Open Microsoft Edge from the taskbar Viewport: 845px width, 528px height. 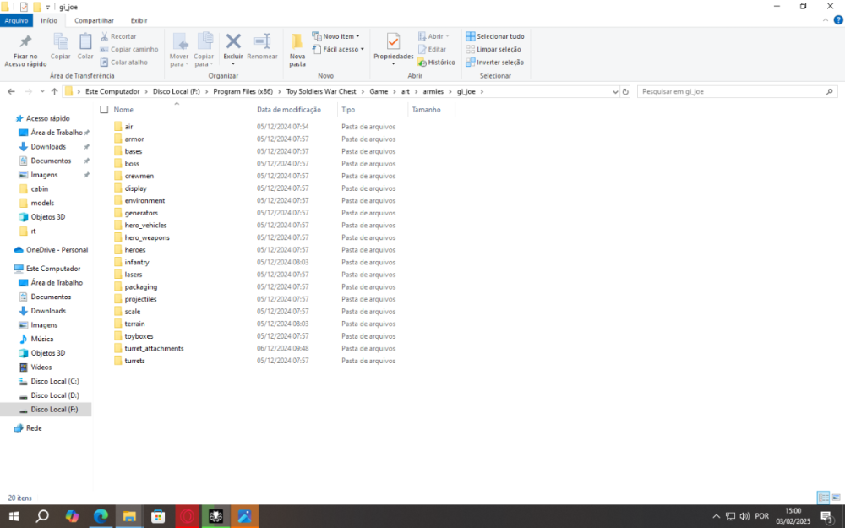[100, 516]
